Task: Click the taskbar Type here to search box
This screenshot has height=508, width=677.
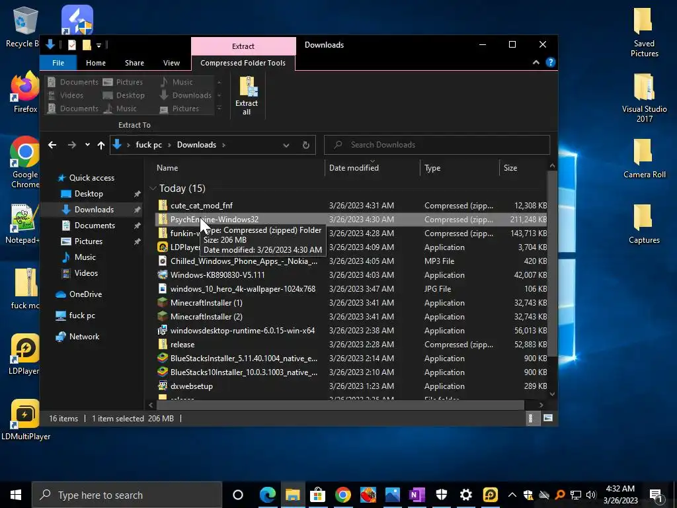Action: click(x=127, y=495)
